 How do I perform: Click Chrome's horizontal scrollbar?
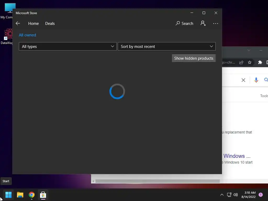(158, 181)
